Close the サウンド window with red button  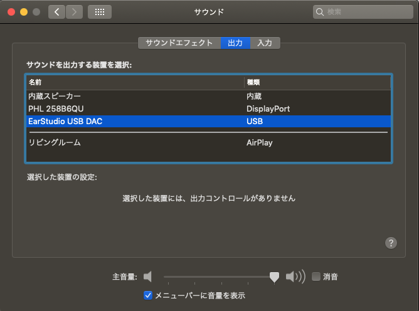[x=11, y=12]
